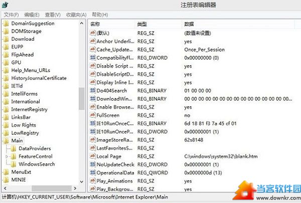Click the string icon for Anchor Underline value
This screenshot has width=301, height=203.
[x=93, y=41]
